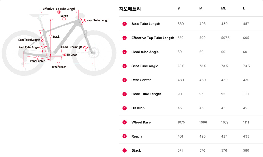Select red H badge in Wheel Base table row
Viewport: 263px width, 157px height.
click(124, 122)
